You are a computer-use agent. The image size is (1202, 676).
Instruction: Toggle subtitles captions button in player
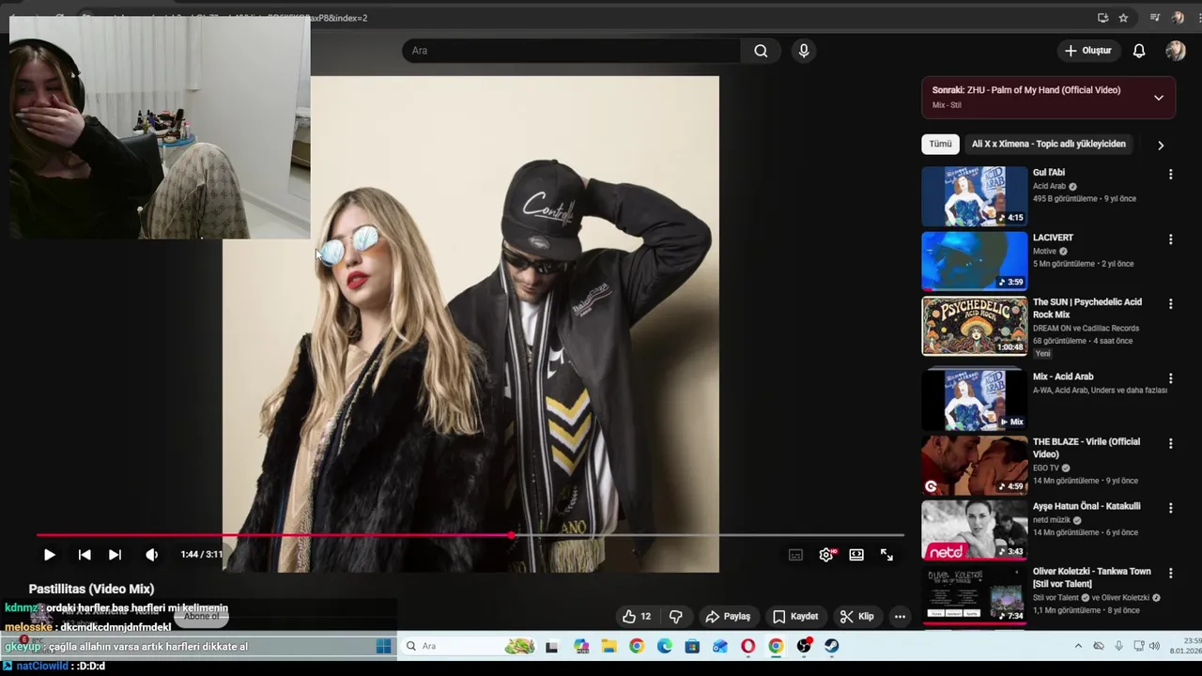click(x=795, y=555)
